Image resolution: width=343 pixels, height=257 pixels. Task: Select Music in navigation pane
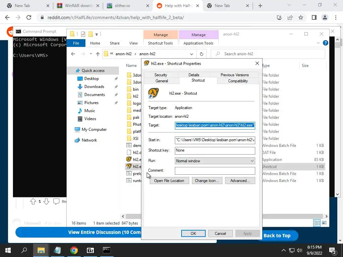coord(89,111)
